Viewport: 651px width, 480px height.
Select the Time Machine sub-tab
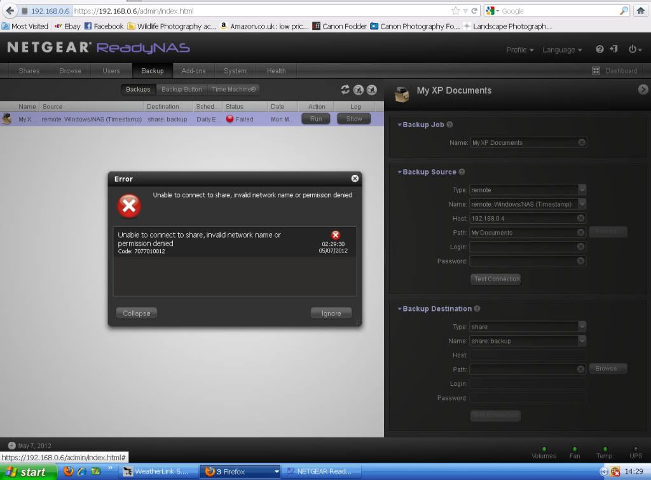coord(233,90)
